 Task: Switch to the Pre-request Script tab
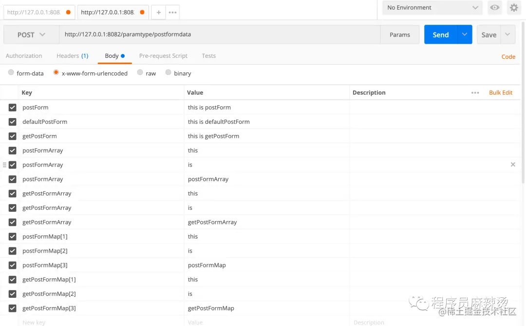tap(163, 56)
